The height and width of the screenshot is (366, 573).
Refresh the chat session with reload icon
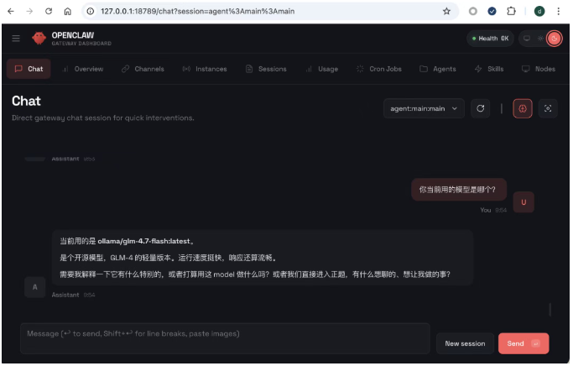point(480,108)
